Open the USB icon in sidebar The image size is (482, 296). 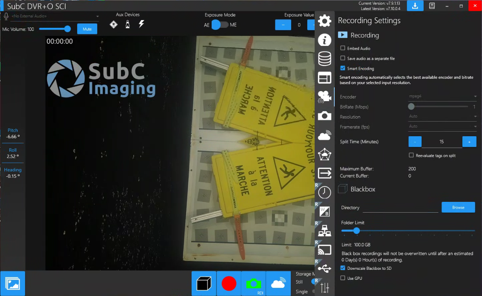point(325,269)
